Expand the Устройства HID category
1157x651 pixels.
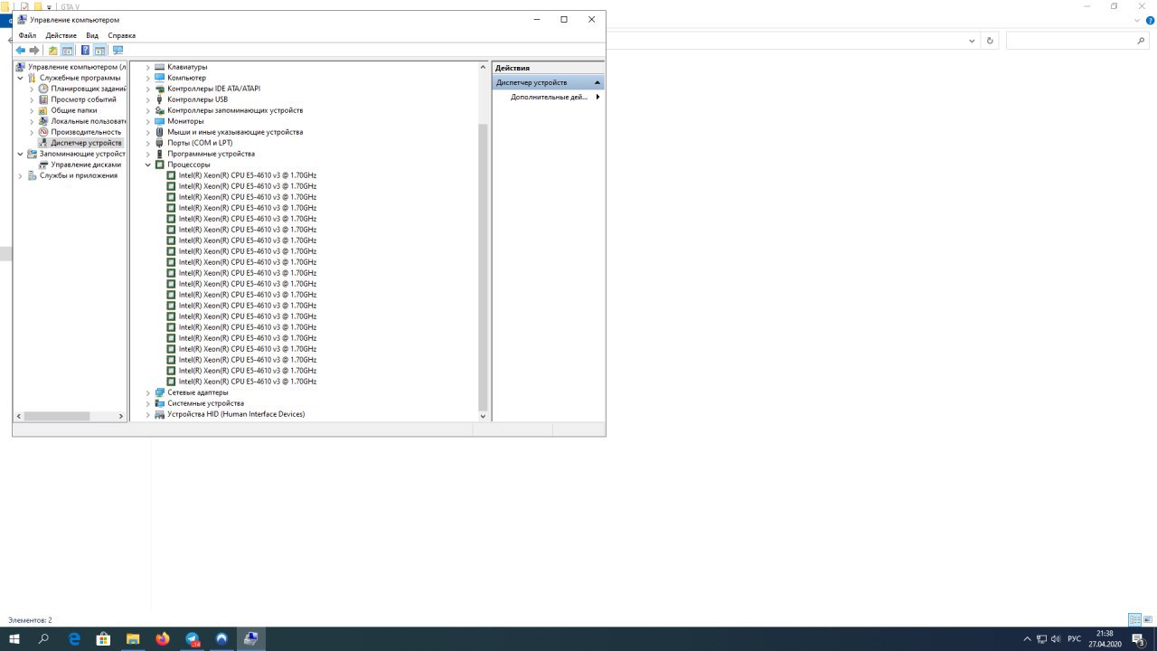point(148,414)
